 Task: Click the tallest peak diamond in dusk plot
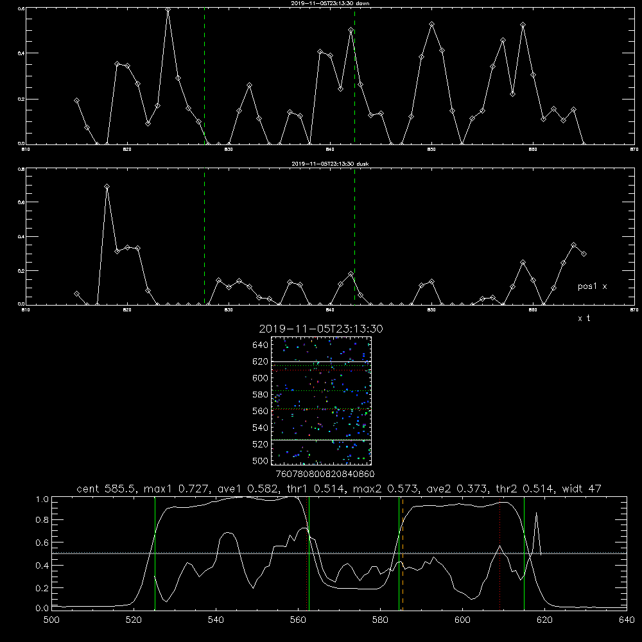(107, 187)
